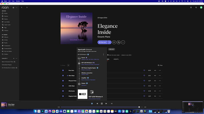
Task: Open more options for Slow Steps
Action: (x=160, y=76)
